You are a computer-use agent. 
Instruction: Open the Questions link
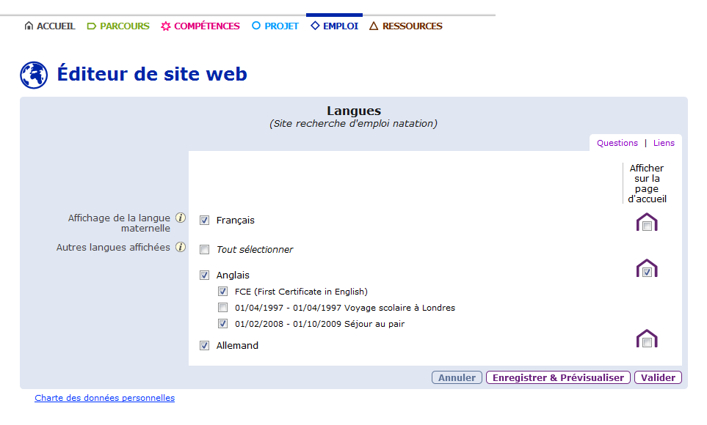[x=617, y=143]
